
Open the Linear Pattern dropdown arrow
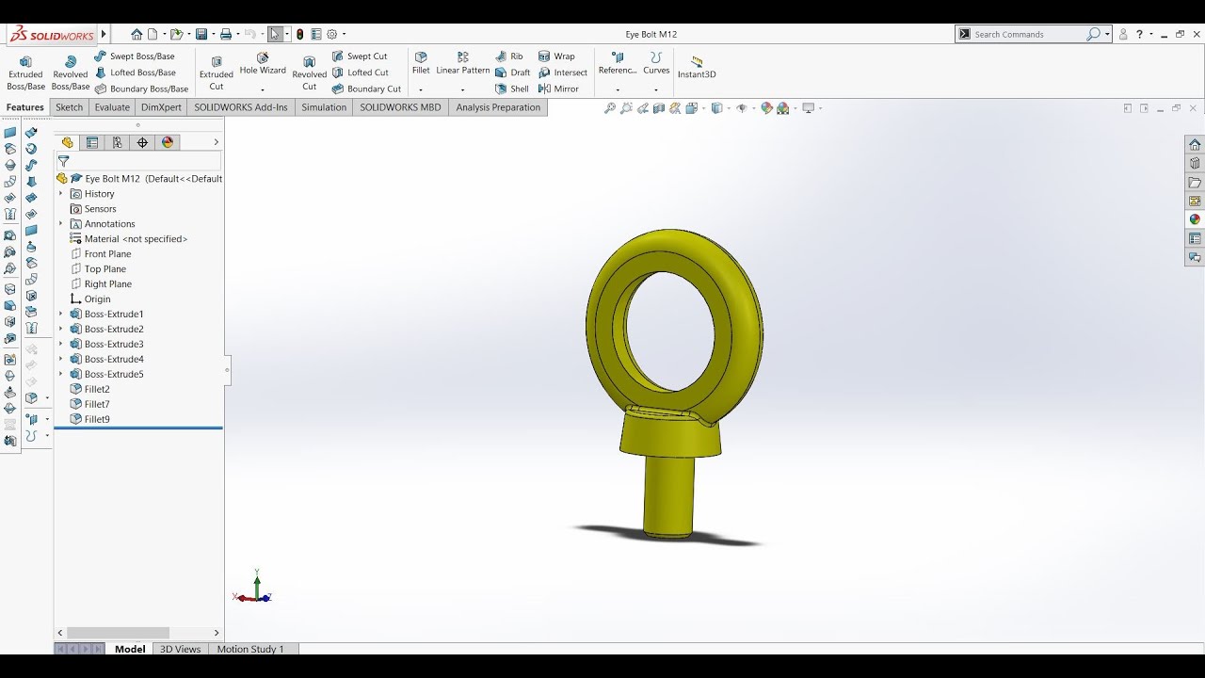tap(462, 89)
